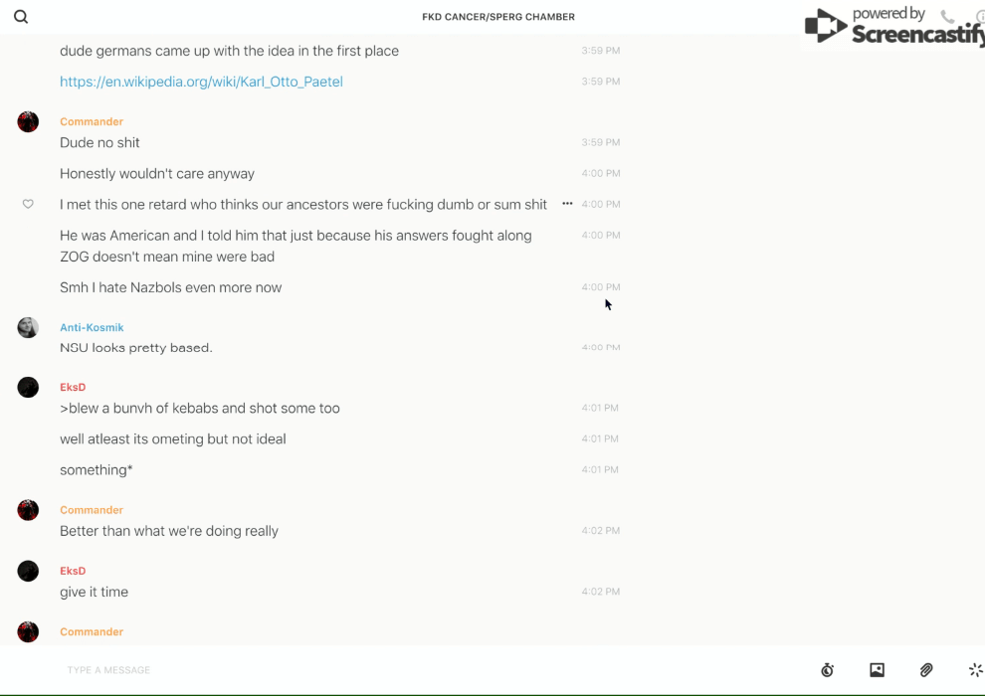This screenshot has height=696, width=985.
Task: Click in the Type a Message field
Action: [398, 670]
